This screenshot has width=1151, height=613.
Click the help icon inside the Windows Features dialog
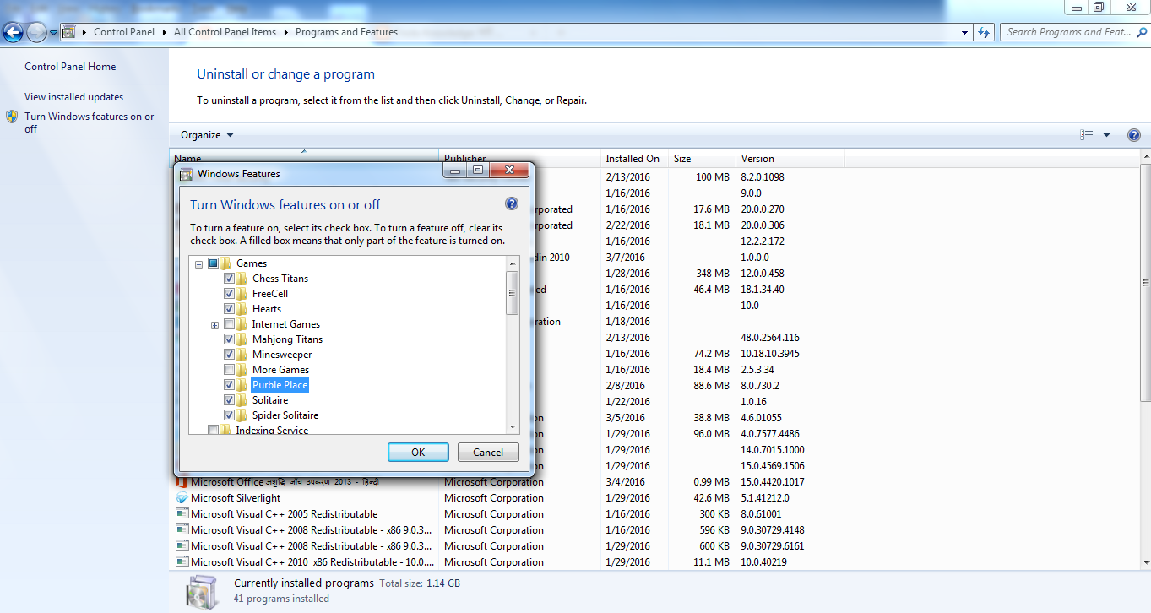[x=511, y=203]
